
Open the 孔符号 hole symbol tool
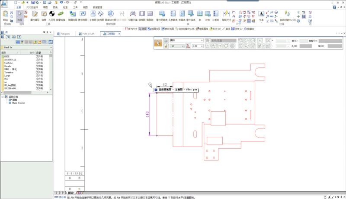click(51, 15)
